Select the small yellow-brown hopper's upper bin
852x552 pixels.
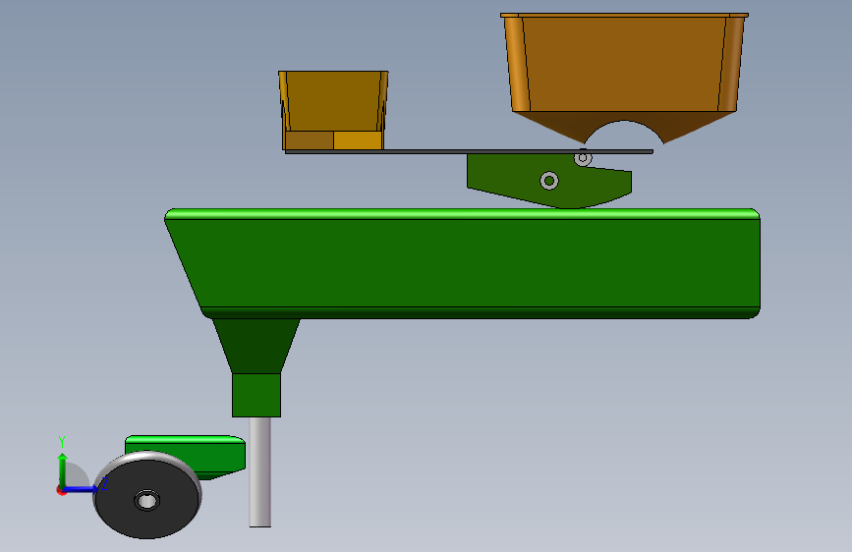tap(333, 101)
